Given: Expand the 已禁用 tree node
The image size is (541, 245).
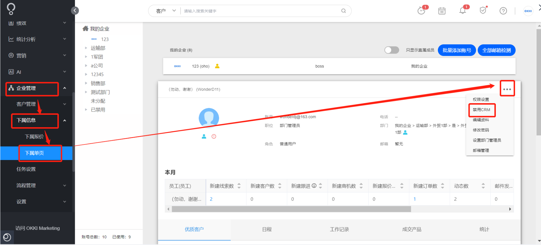Looking at the screenshot, I should tap(86, 110).
